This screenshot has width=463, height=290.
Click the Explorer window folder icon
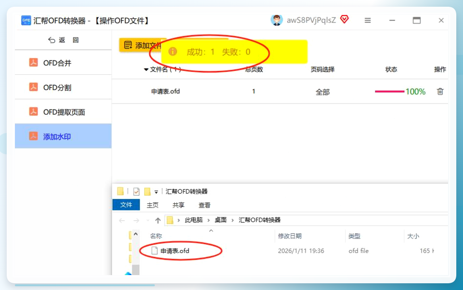click(x=120, y=192)
